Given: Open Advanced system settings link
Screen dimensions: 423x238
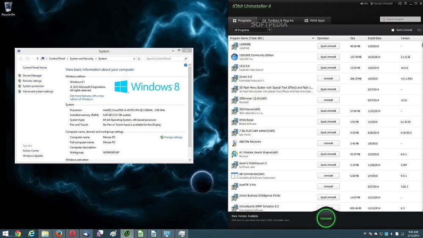Looking at the screenshot, I should pyautogui.click(x=38, y=91).
